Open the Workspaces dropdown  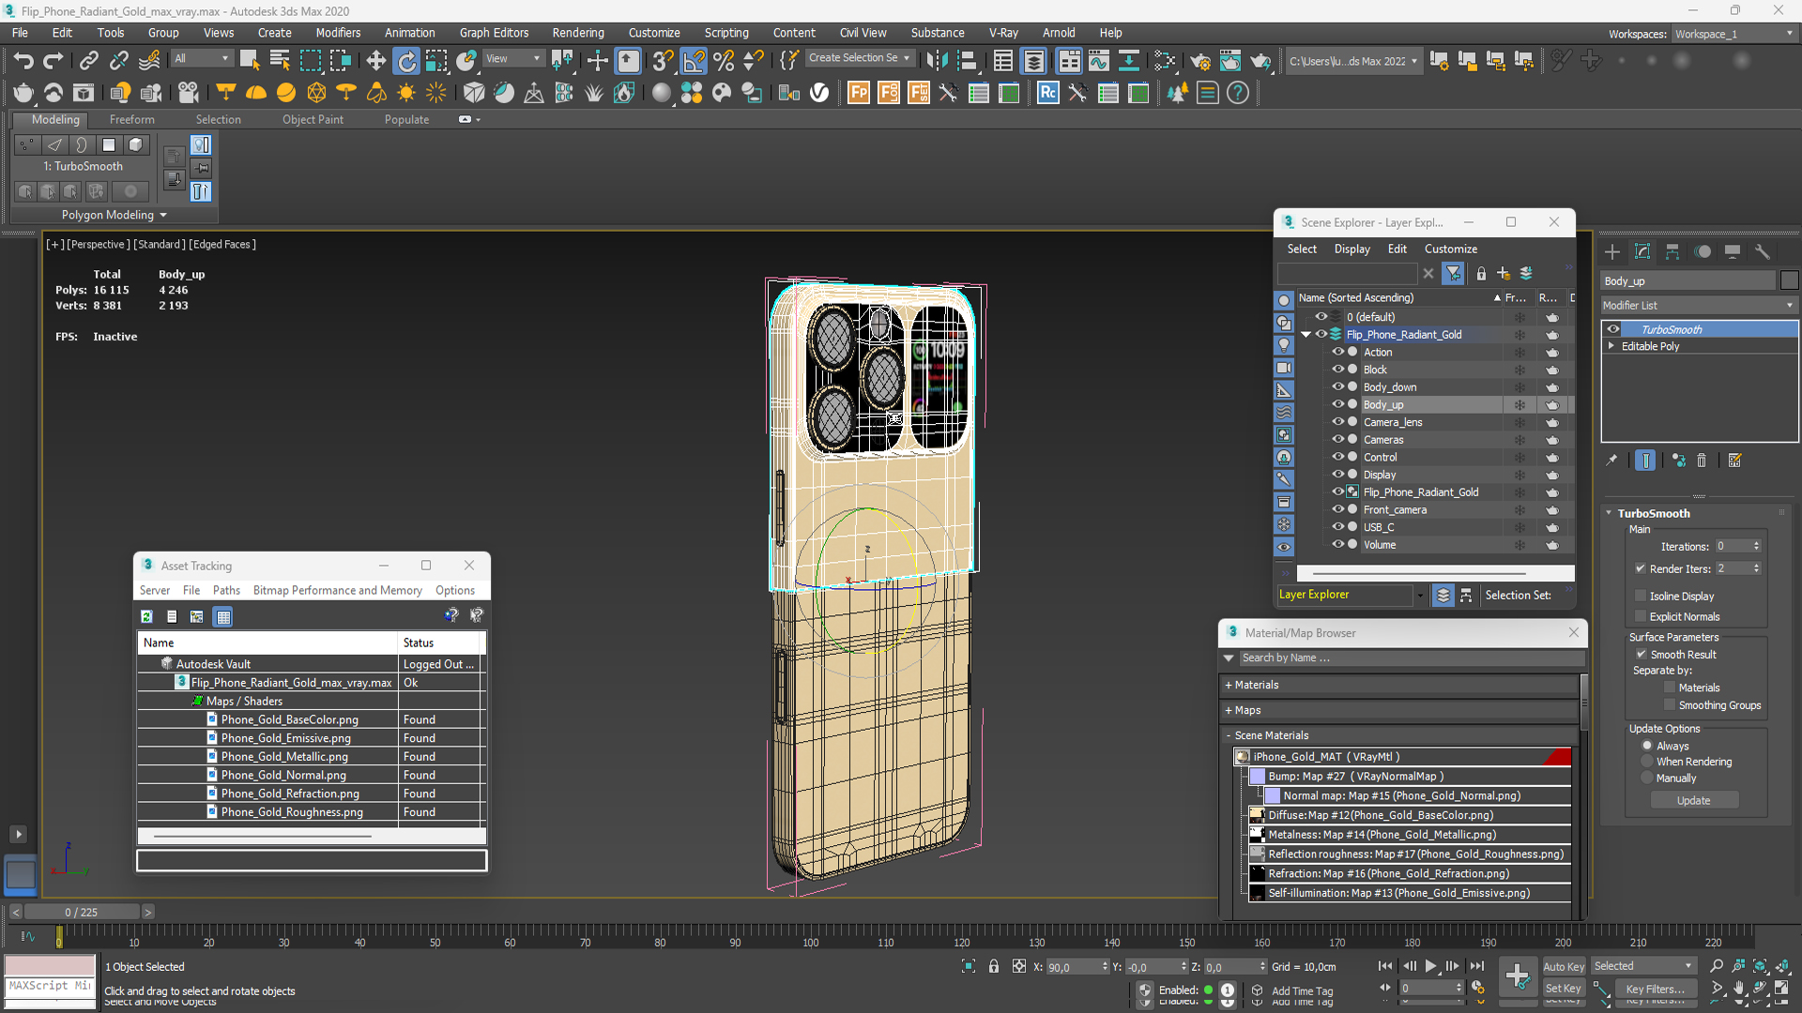tap(1733, 34)
